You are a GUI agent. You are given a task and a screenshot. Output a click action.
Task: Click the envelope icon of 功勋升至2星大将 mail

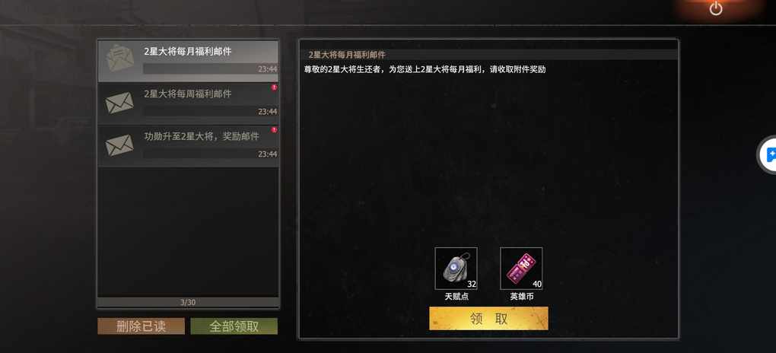tap(119, 145)
